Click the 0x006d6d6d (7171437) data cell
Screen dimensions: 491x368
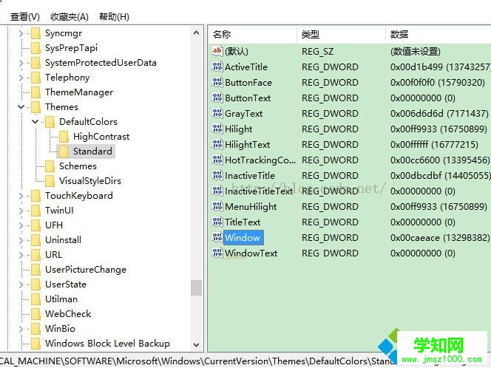point(439,114)
